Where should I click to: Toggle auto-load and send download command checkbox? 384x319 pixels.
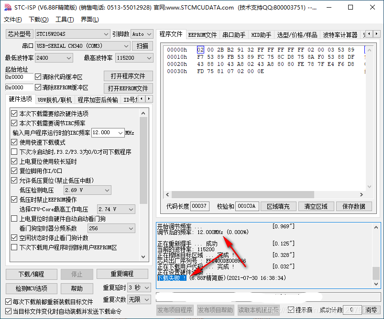[x=8, y=311]
